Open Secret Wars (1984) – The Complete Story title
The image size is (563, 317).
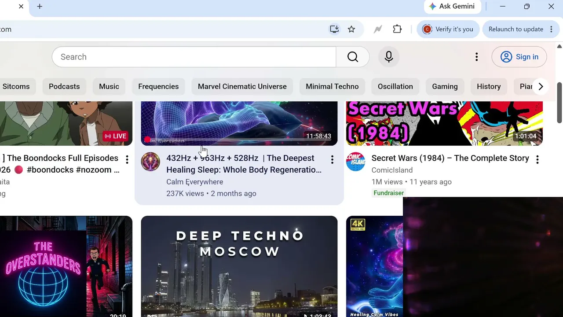[450, 158]
